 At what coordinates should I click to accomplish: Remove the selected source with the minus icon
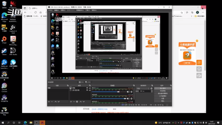(74, 102)
